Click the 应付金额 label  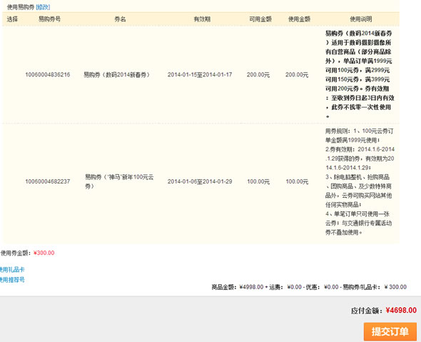tap(366, 311)
